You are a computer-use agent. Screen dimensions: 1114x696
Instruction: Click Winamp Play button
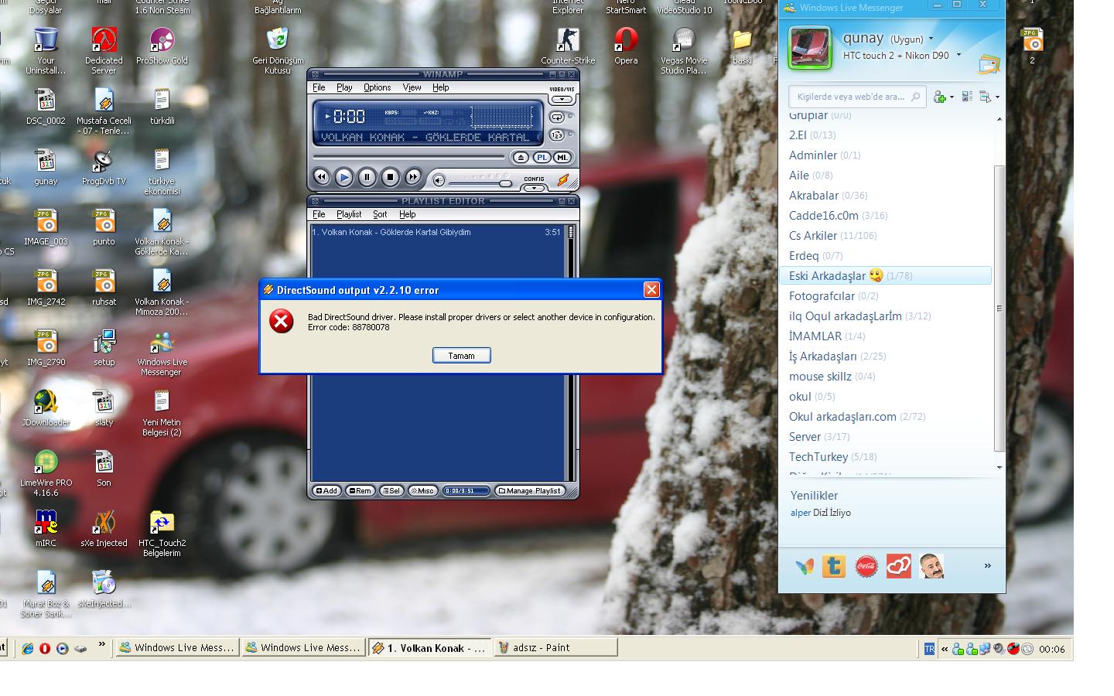tap(344, 177)
